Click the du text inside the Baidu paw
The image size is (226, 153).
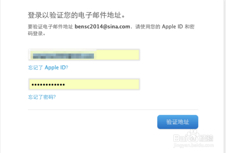pos(193,139)
